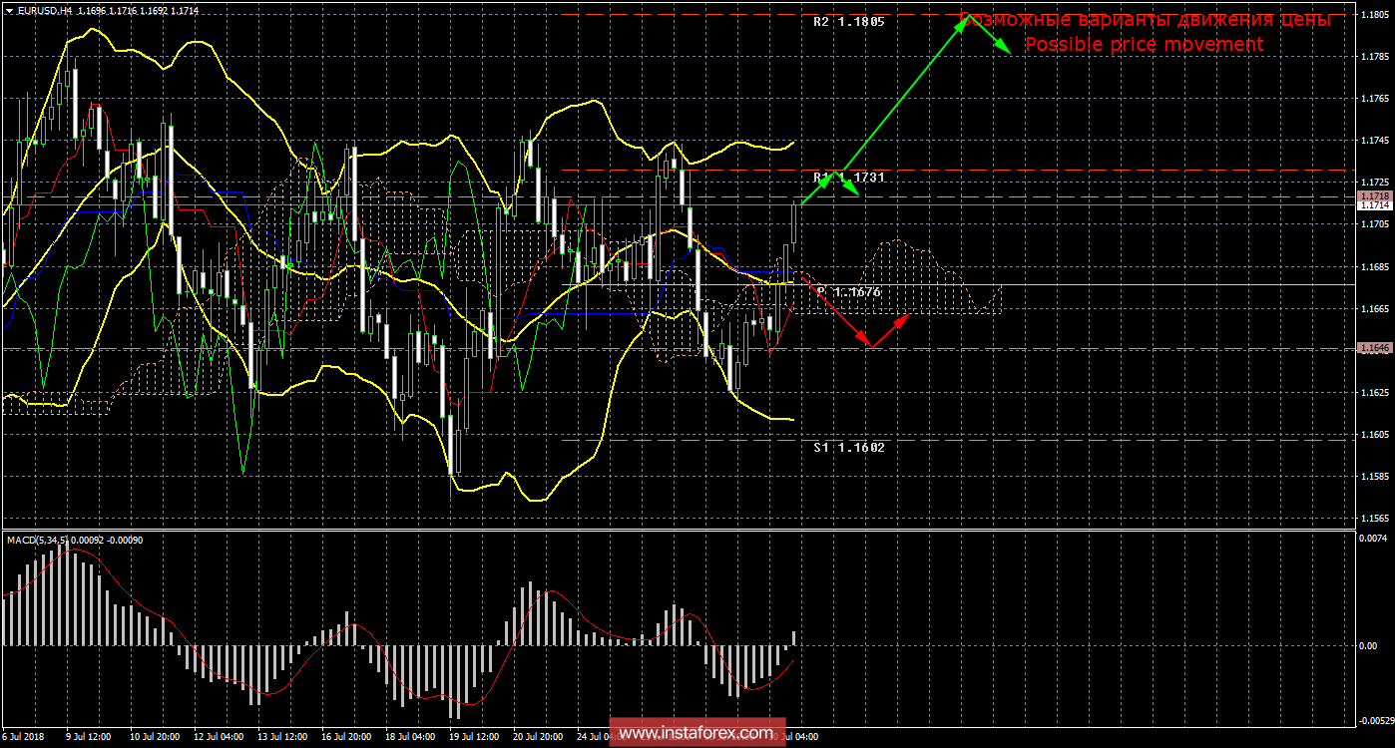This screenshot has height=748, width=1395.
Task: Select the S1 1.1602 support label
Action: tap(848, 448)
